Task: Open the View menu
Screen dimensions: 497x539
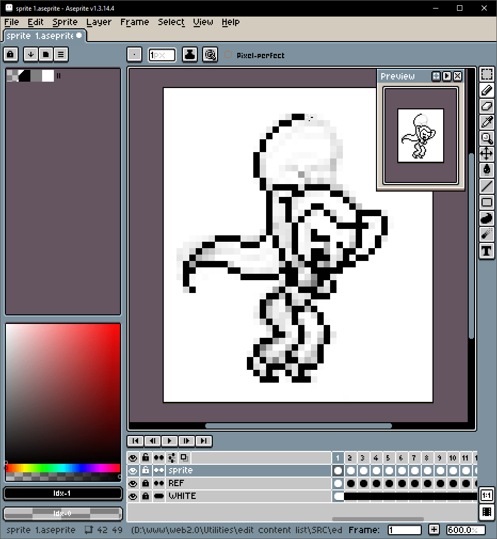Action: 203,22
